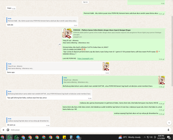Image resolution: width=173 pixels, height=140 pixels.
Task: Click Popeye thumbnail in 'Demo apa' quoted reply
Action: click(x=106, y=66)
